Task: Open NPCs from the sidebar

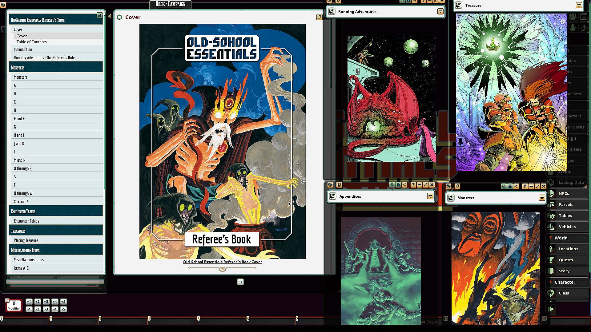Action: tap(564, 193)
